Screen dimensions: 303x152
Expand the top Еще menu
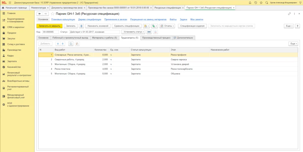coord(288,26)
